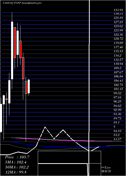The height and width of the screenshot is (176, 126).
Task: Click the 97.88 price axis label
Action: 117,98
